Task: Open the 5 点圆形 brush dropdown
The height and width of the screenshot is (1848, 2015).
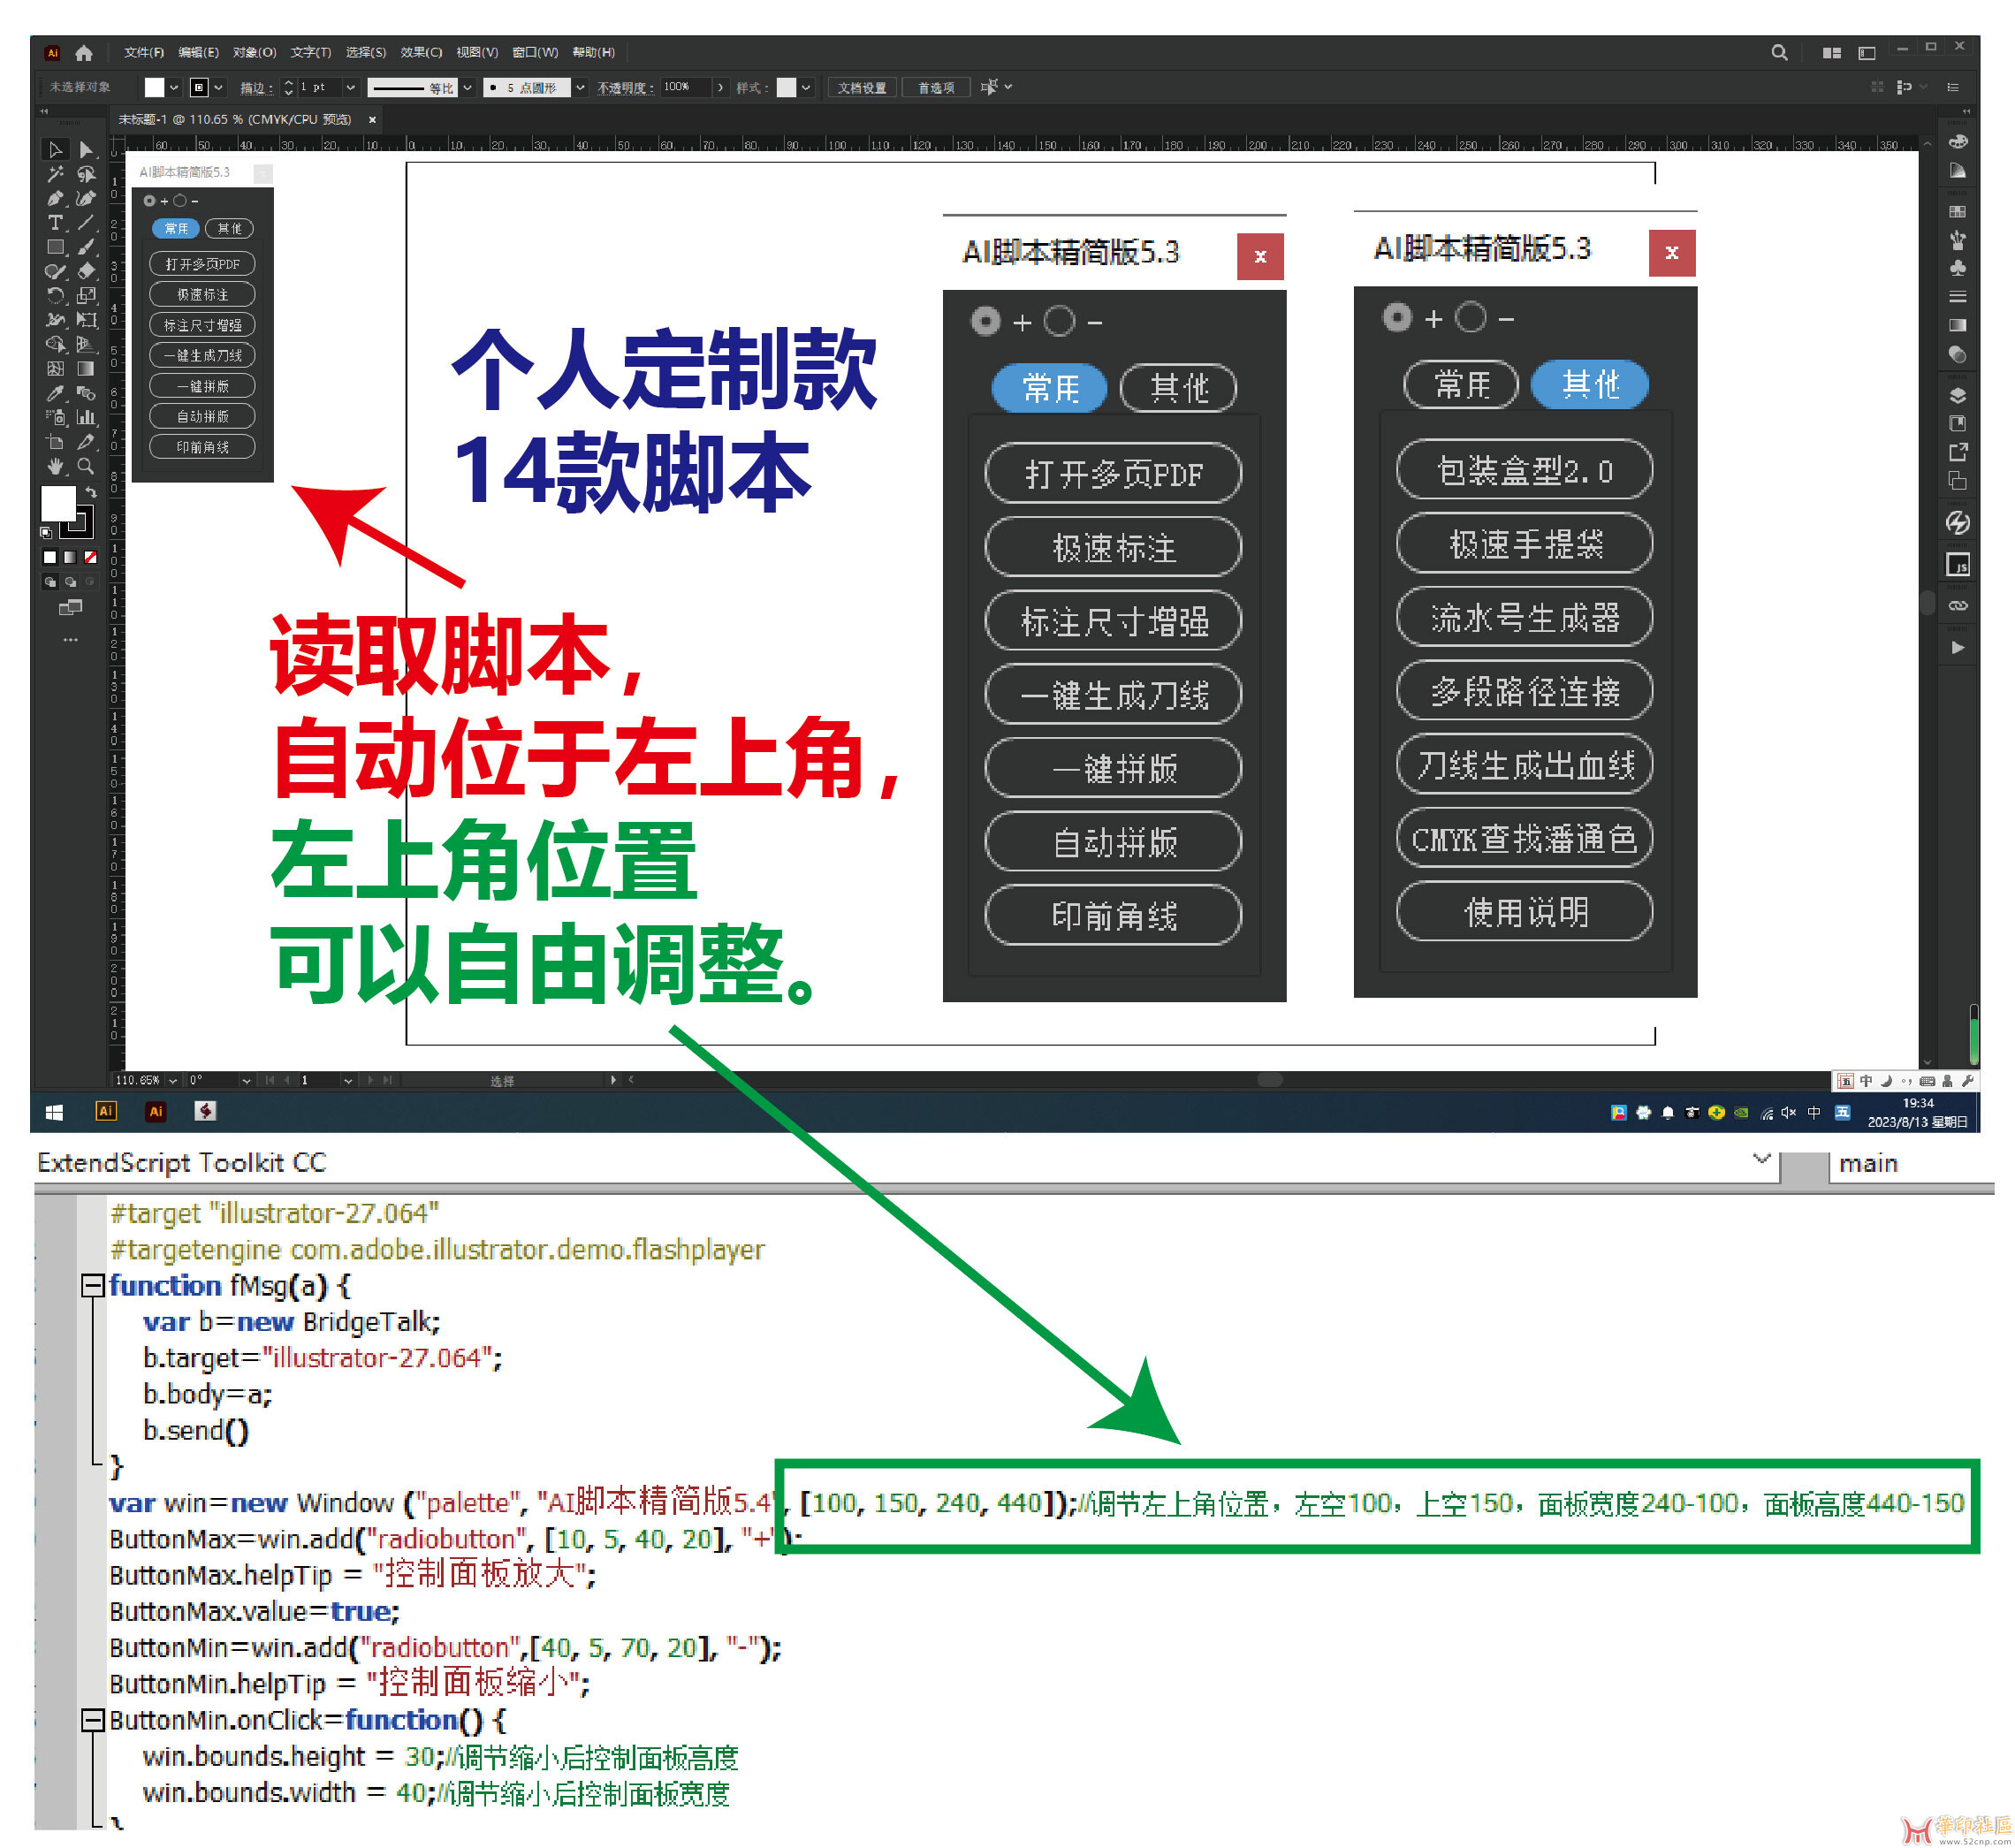Action: click(x=580, y=88)
